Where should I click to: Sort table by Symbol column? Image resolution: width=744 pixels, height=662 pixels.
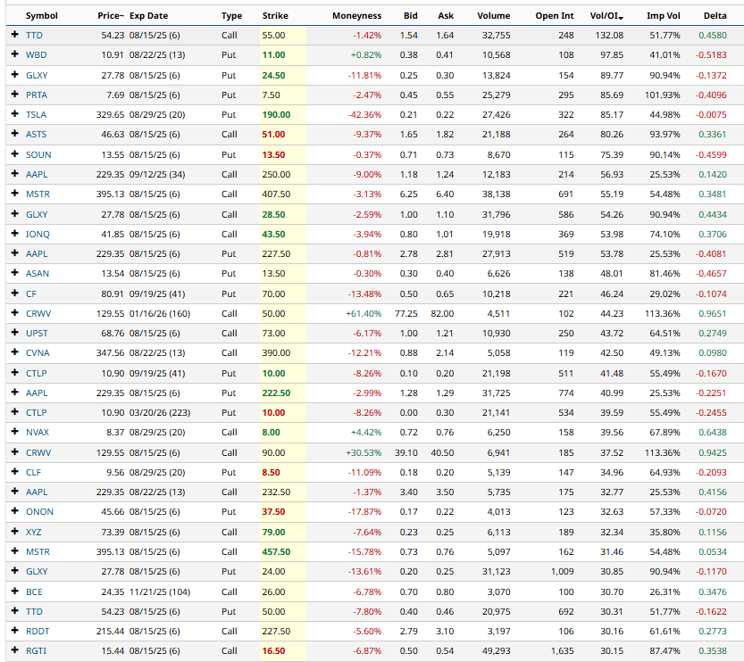[x=42, y=16]
